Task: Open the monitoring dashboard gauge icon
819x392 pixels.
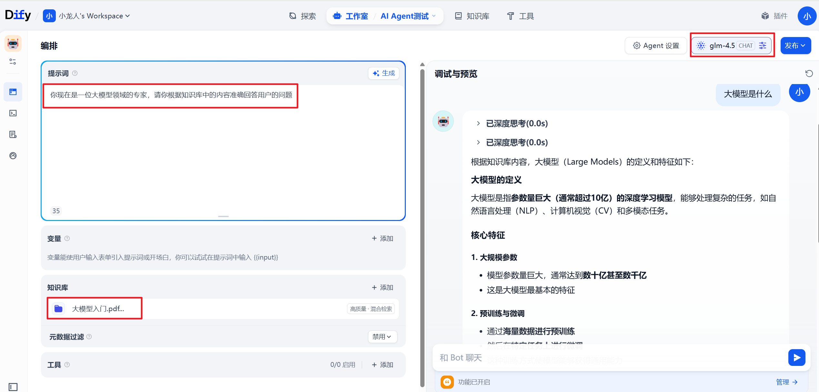Action: coord(13,156)
